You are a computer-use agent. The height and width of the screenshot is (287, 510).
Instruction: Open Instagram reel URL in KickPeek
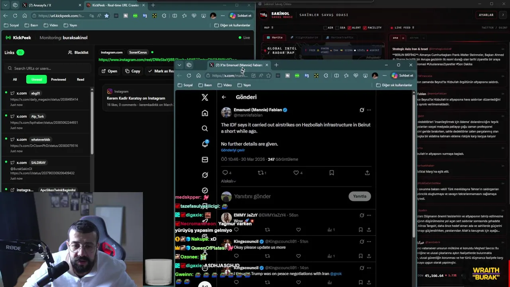pyautogui.click(x=167, y=60)
